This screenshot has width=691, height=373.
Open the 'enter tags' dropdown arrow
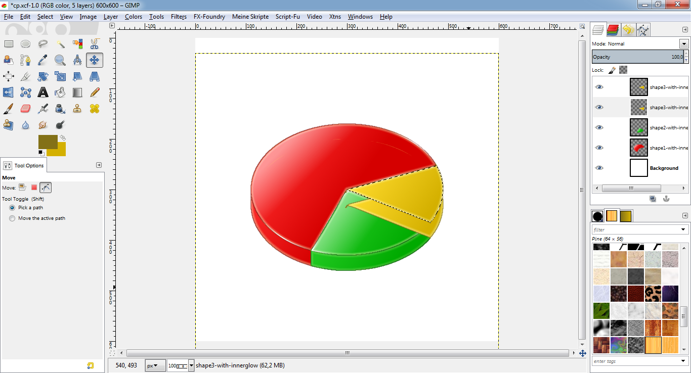684,361
